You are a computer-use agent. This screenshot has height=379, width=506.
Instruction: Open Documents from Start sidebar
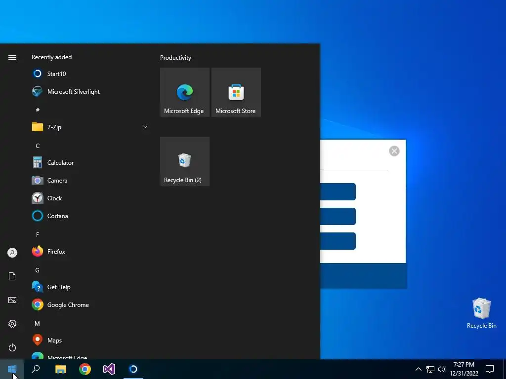point(12,276)
